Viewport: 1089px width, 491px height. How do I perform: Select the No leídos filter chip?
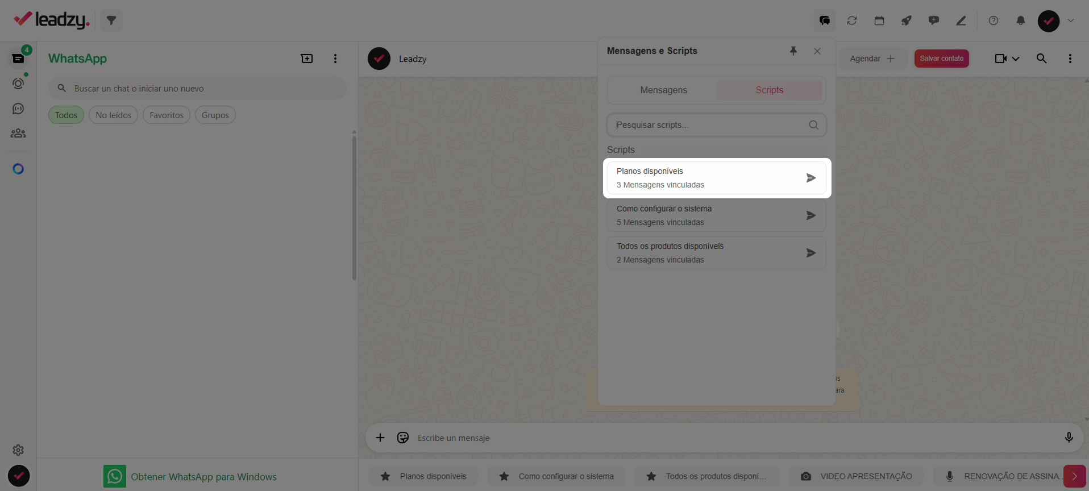pos(114,115)
